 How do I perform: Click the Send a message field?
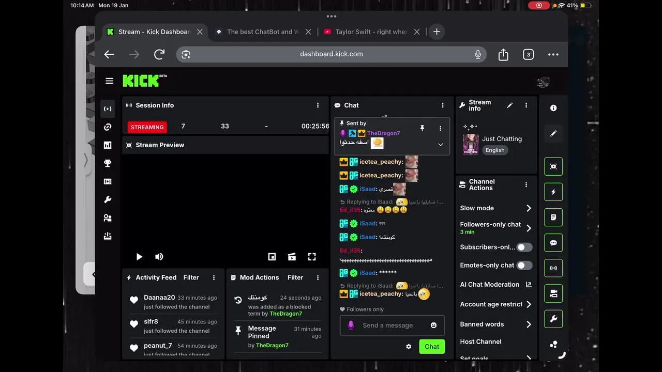(392, 326)
